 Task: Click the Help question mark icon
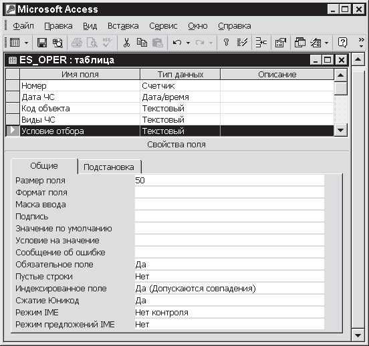342,43
